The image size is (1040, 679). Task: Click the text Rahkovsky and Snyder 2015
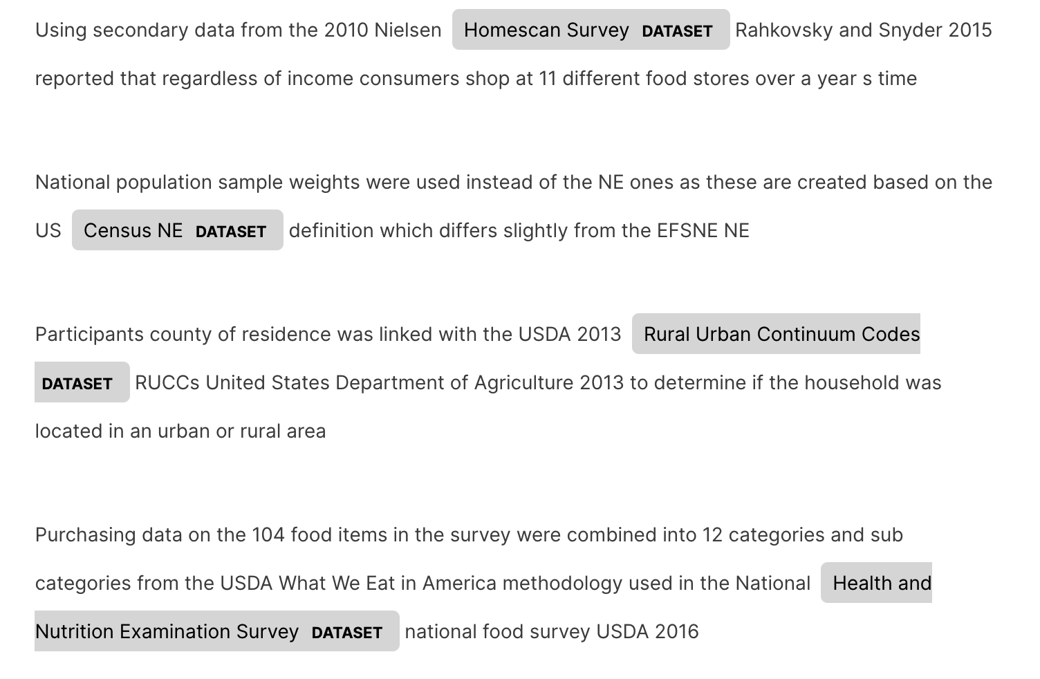[864, 30]
